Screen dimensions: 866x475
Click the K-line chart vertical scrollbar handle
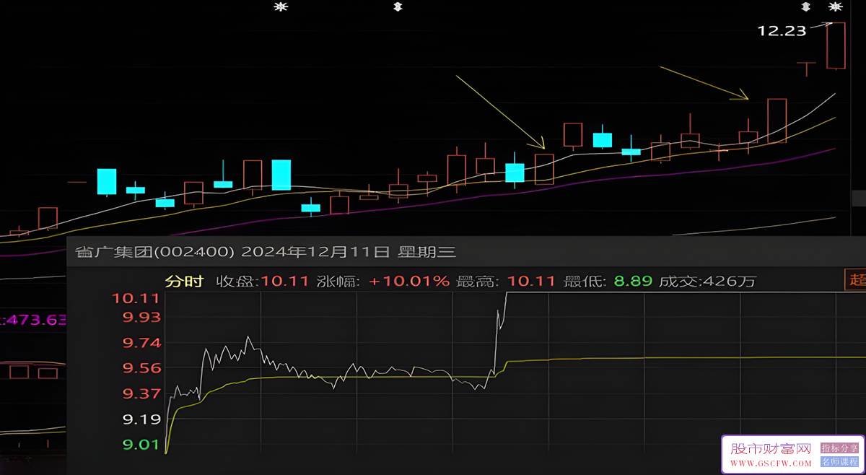point(859,198)
